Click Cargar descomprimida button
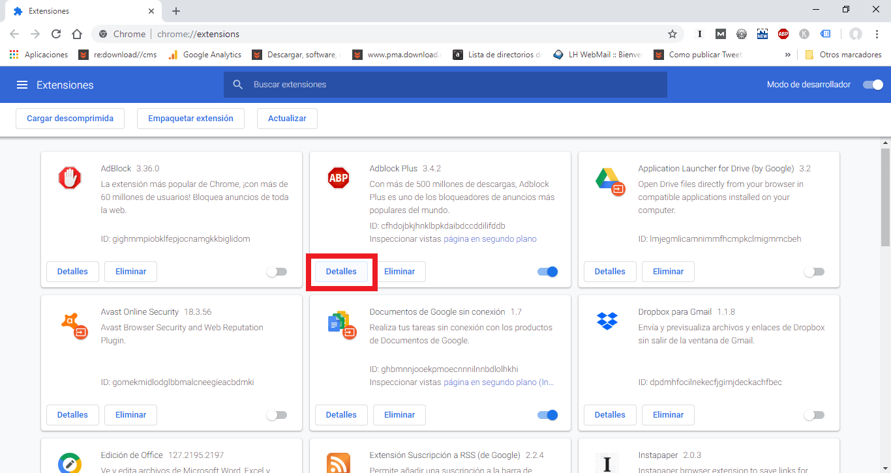Viewport: 891px width, 473px height. 70,119
